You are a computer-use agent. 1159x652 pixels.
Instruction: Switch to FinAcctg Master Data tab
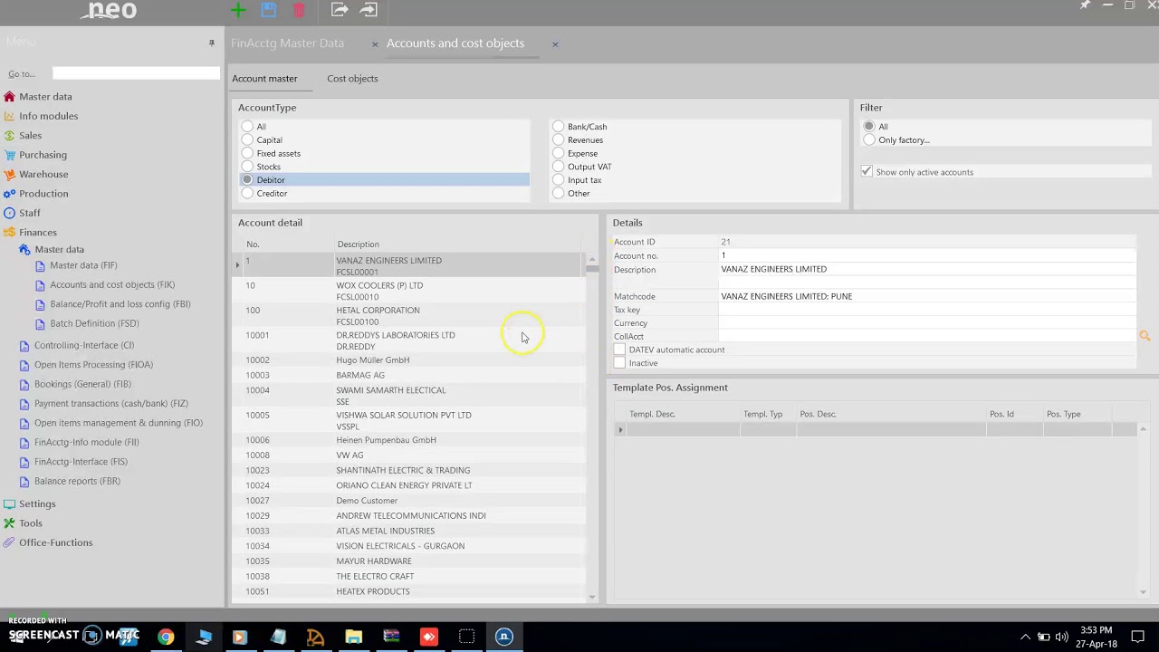287,43
